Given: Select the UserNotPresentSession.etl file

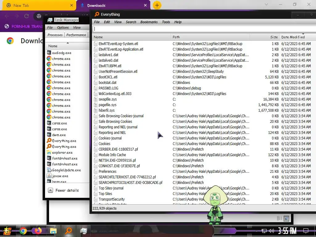Looking at the screenshot, I should 118,72.
